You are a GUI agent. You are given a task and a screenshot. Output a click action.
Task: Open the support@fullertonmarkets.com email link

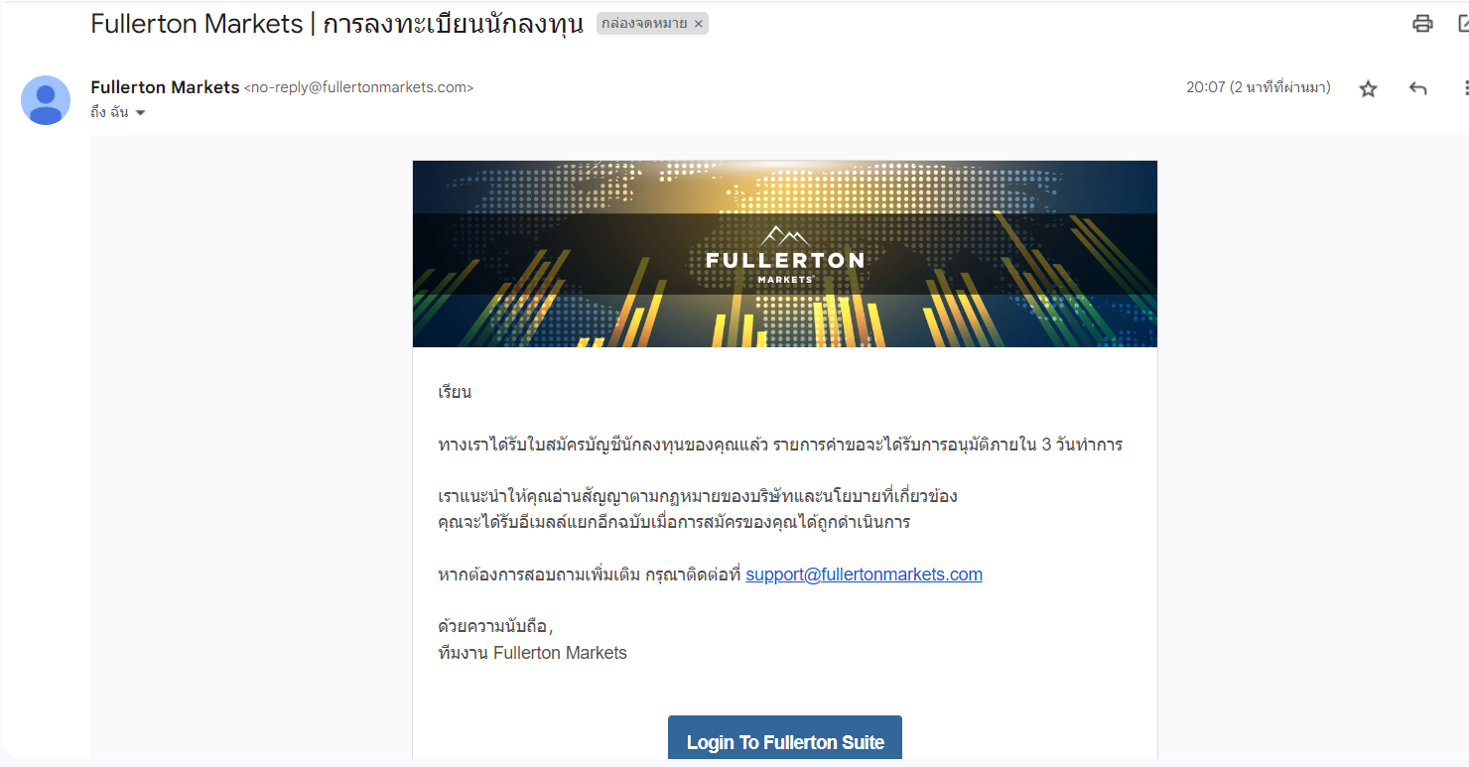[864, 575]
